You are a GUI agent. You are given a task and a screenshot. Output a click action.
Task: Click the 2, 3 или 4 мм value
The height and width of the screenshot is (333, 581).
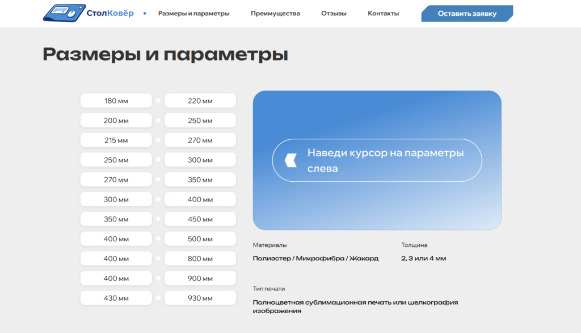423,258
